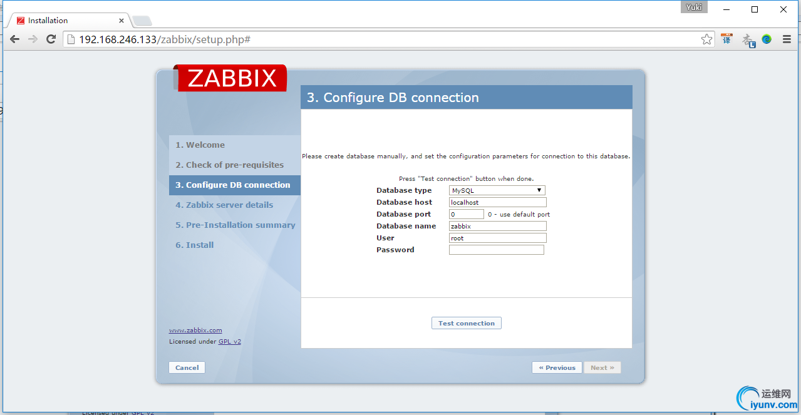Click the disabled Next button
801x415 pixels.
[602, 367]
